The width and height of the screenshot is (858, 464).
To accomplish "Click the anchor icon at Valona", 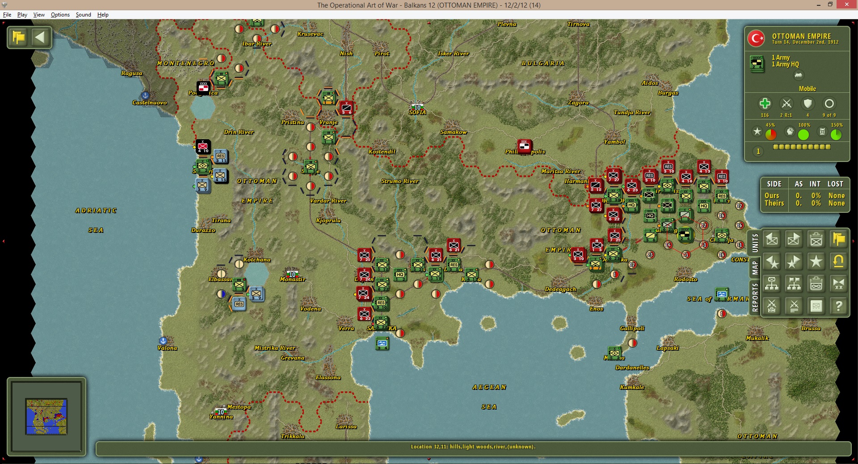I will click(163, 341).
